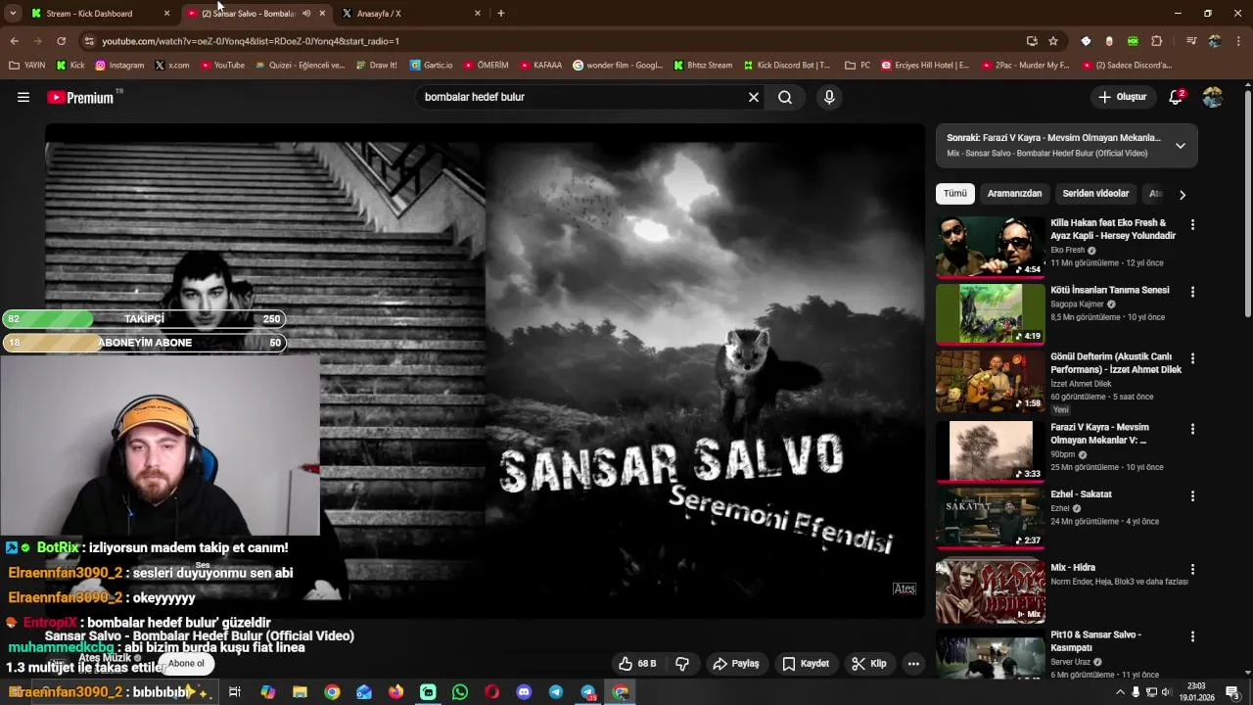Open the Instagram bookmark
Image resolution: width=1253 pixels, height=705 pixels.
pos(119,66)
